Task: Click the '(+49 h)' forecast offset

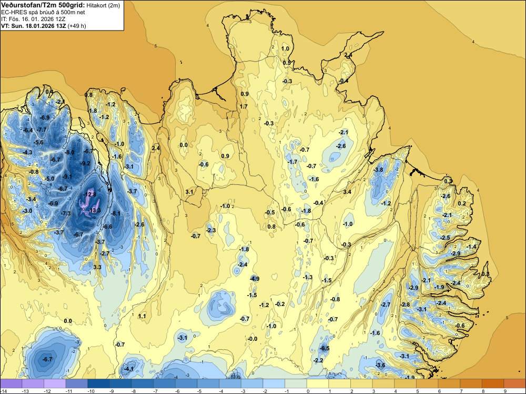Action: point(77,26)
